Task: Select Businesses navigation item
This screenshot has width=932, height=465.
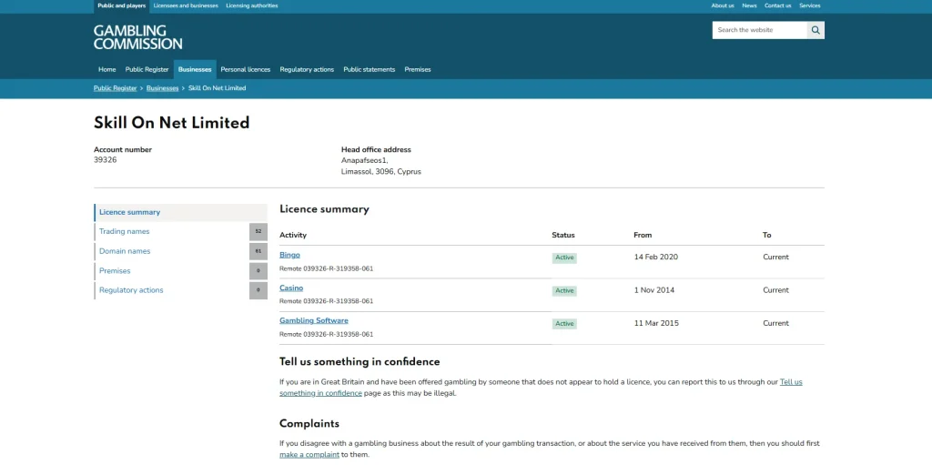Action: point(195,69)
